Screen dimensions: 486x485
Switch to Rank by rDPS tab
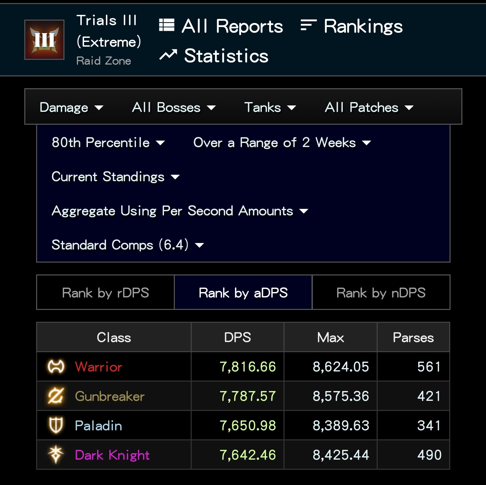coord(105,293)
